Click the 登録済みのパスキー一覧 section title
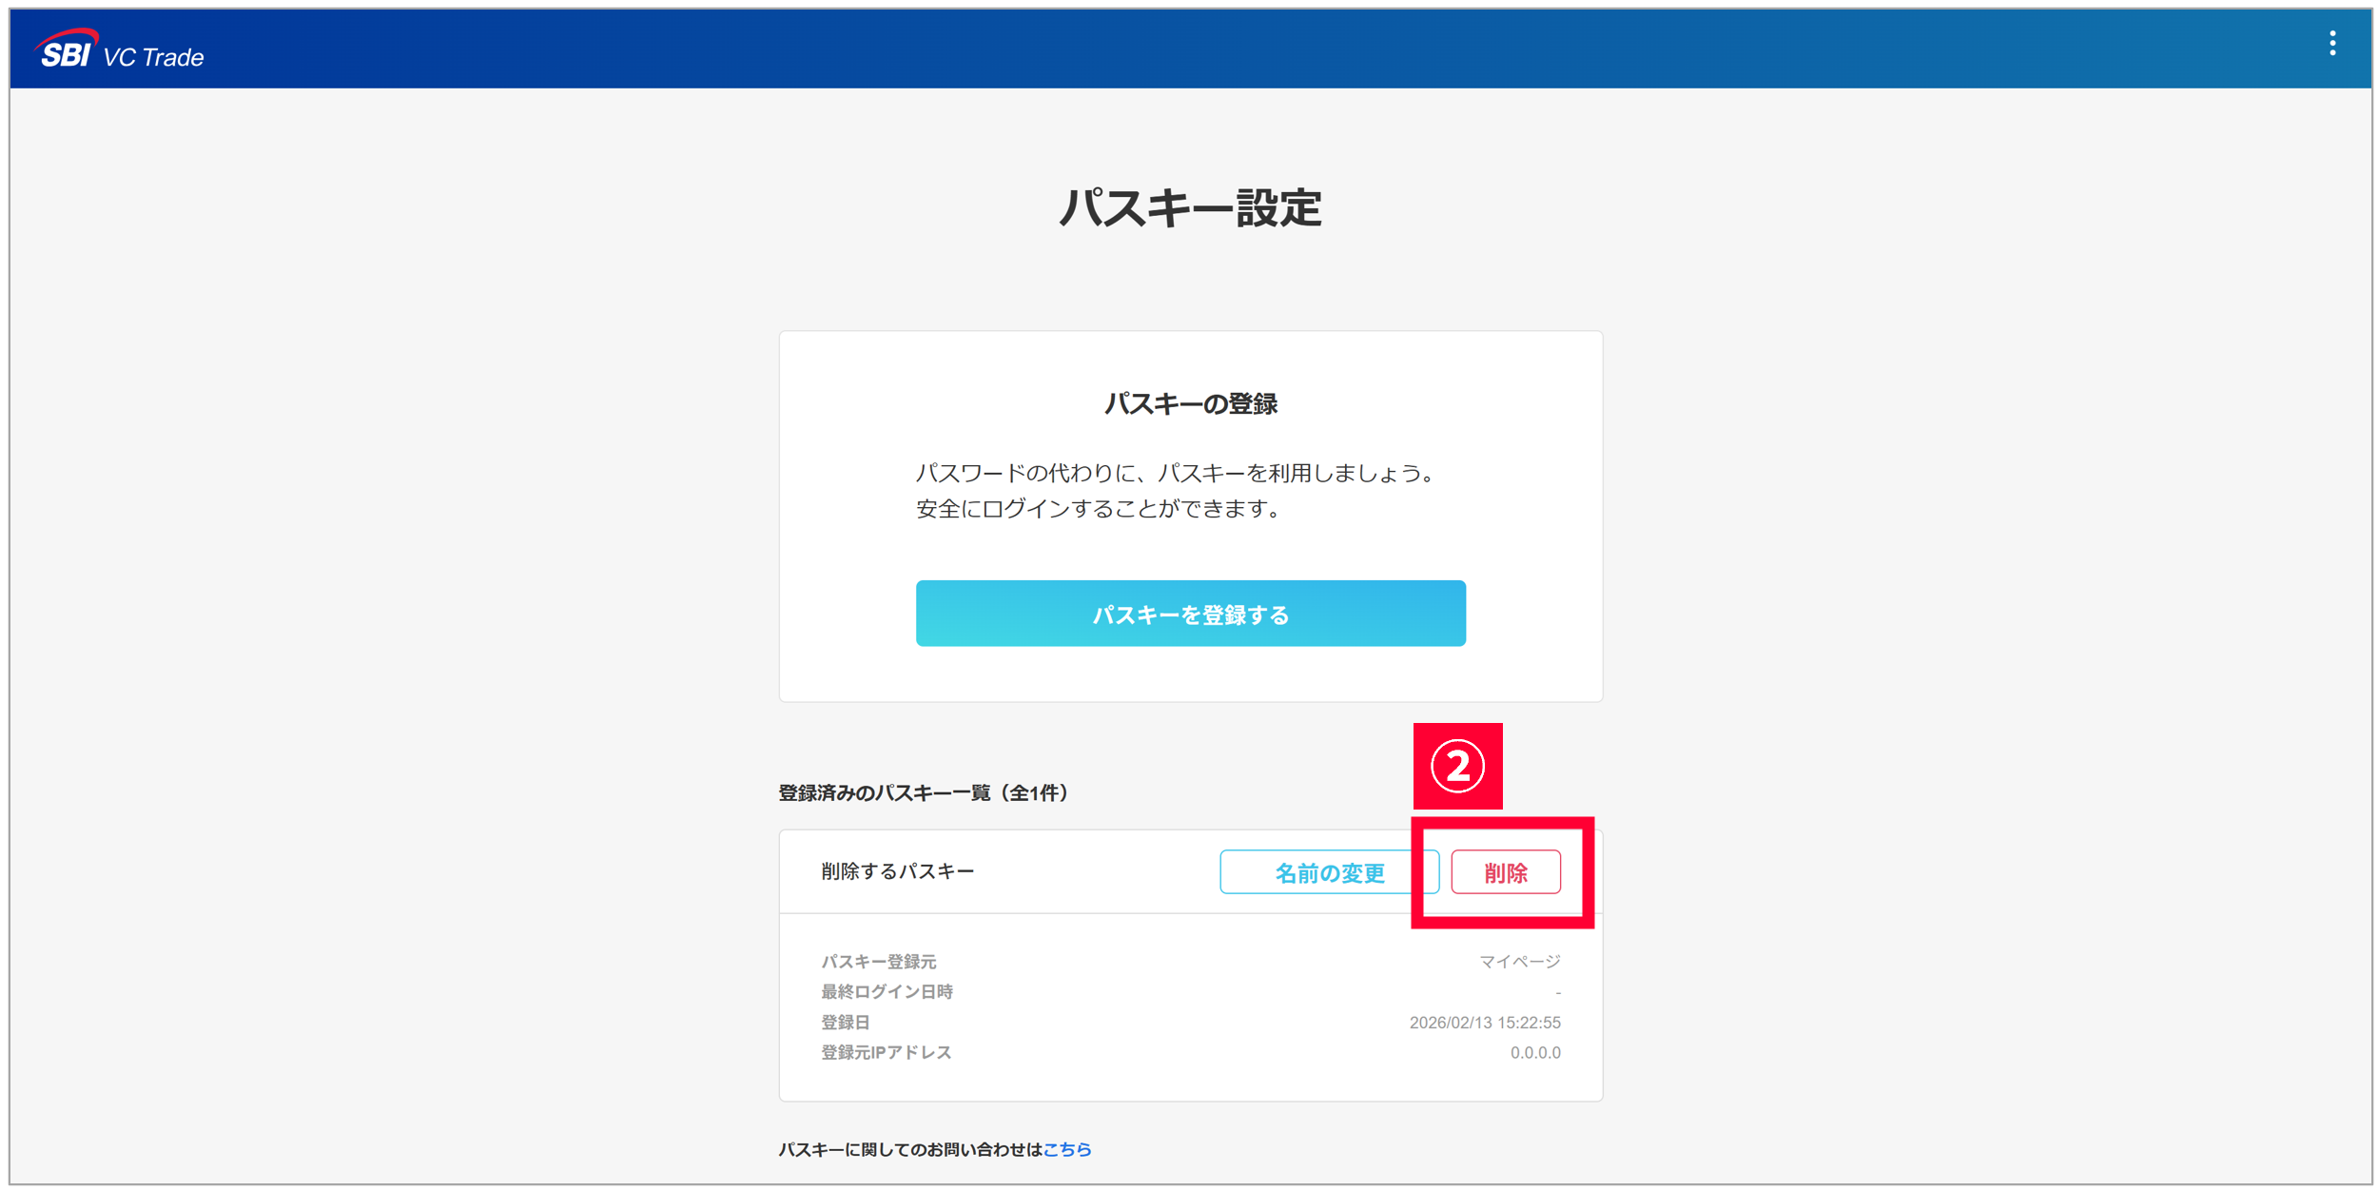This screenshot has height=1191, width=2379. (923, 792)
